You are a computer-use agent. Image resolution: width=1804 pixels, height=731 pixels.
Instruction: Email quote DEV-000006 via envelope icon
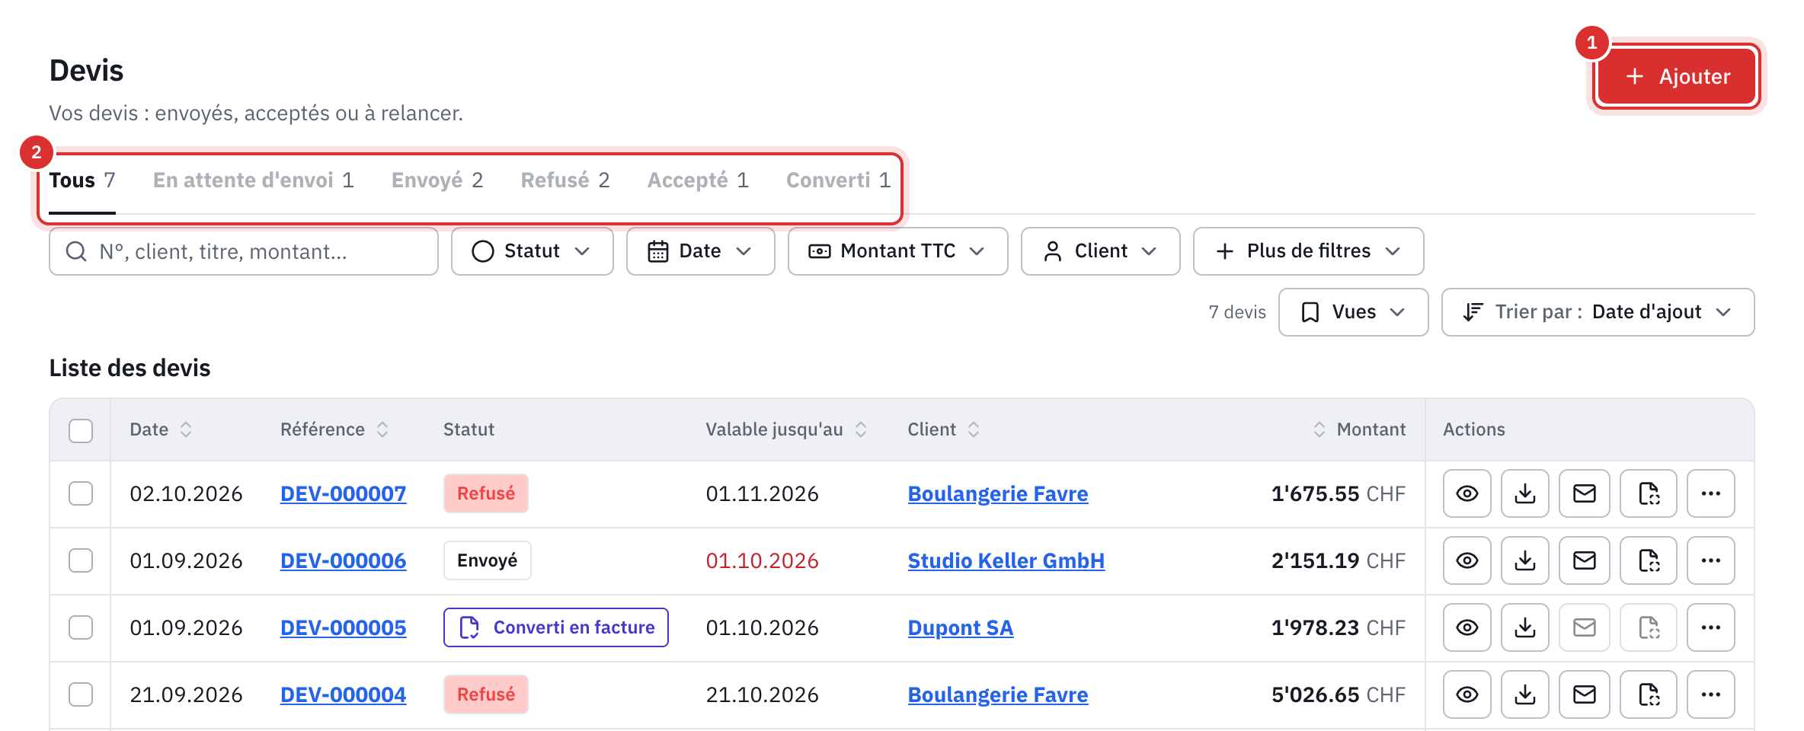1584,560
